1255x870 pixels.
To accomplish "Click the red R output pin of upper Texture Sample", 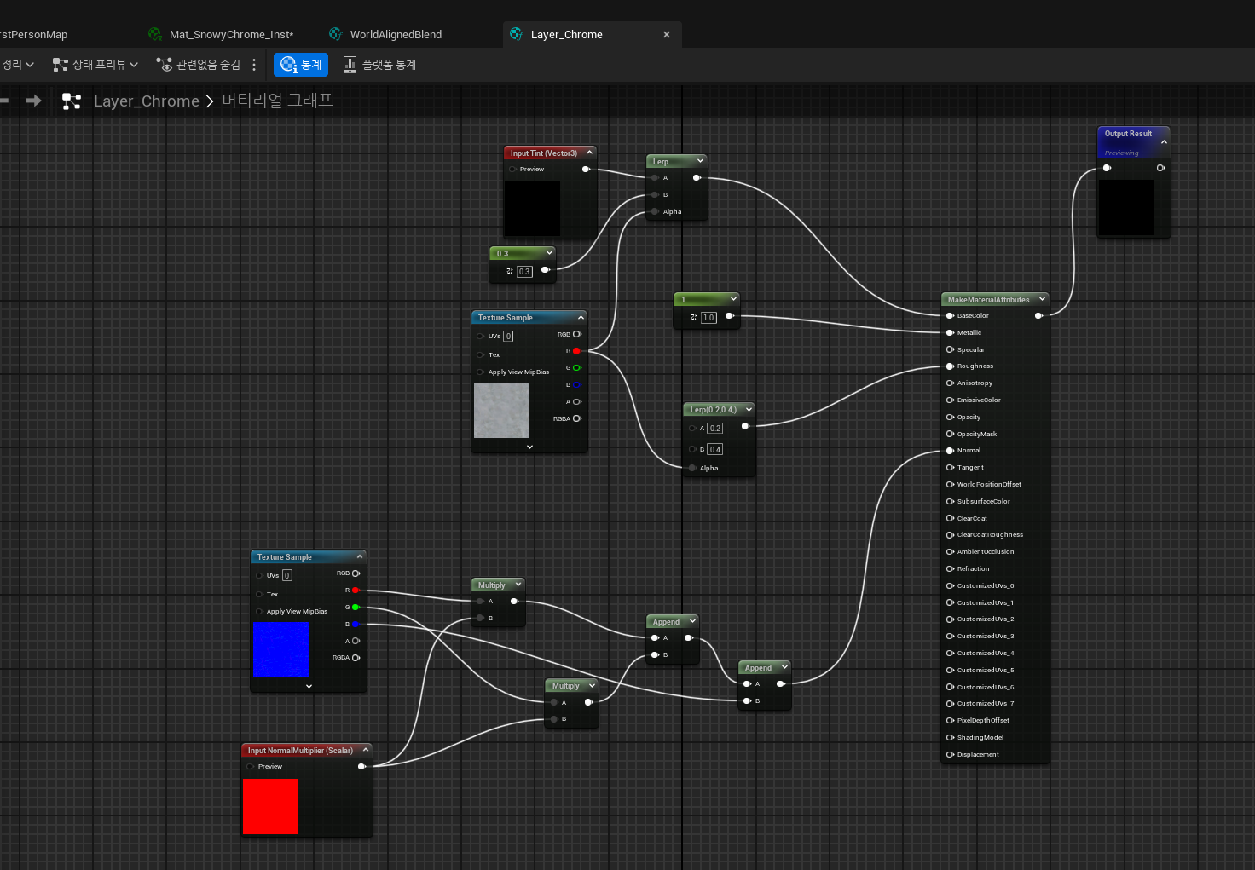I will 576,351.
